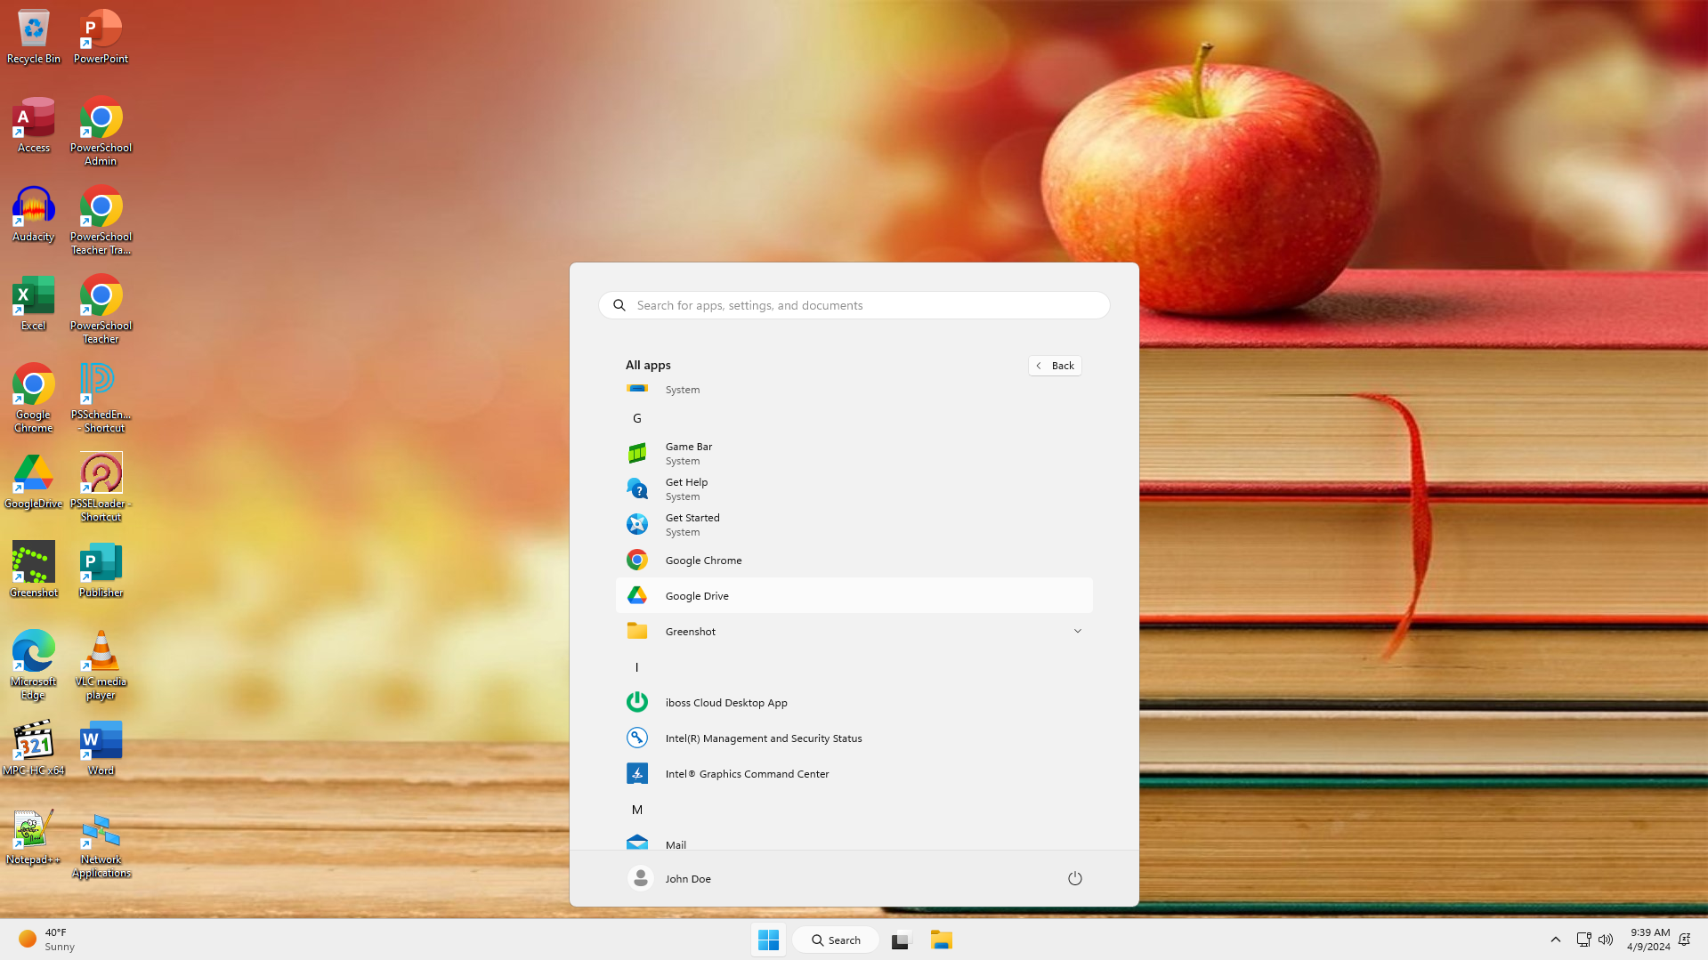Open Intel(R) Management and Security Status
This screenshot has height=960, width=1708.
tap(854, 738)
